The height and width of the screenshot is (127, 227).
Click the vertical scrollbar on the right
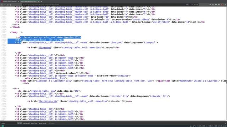pyautogui.click(x=226, y=64)
